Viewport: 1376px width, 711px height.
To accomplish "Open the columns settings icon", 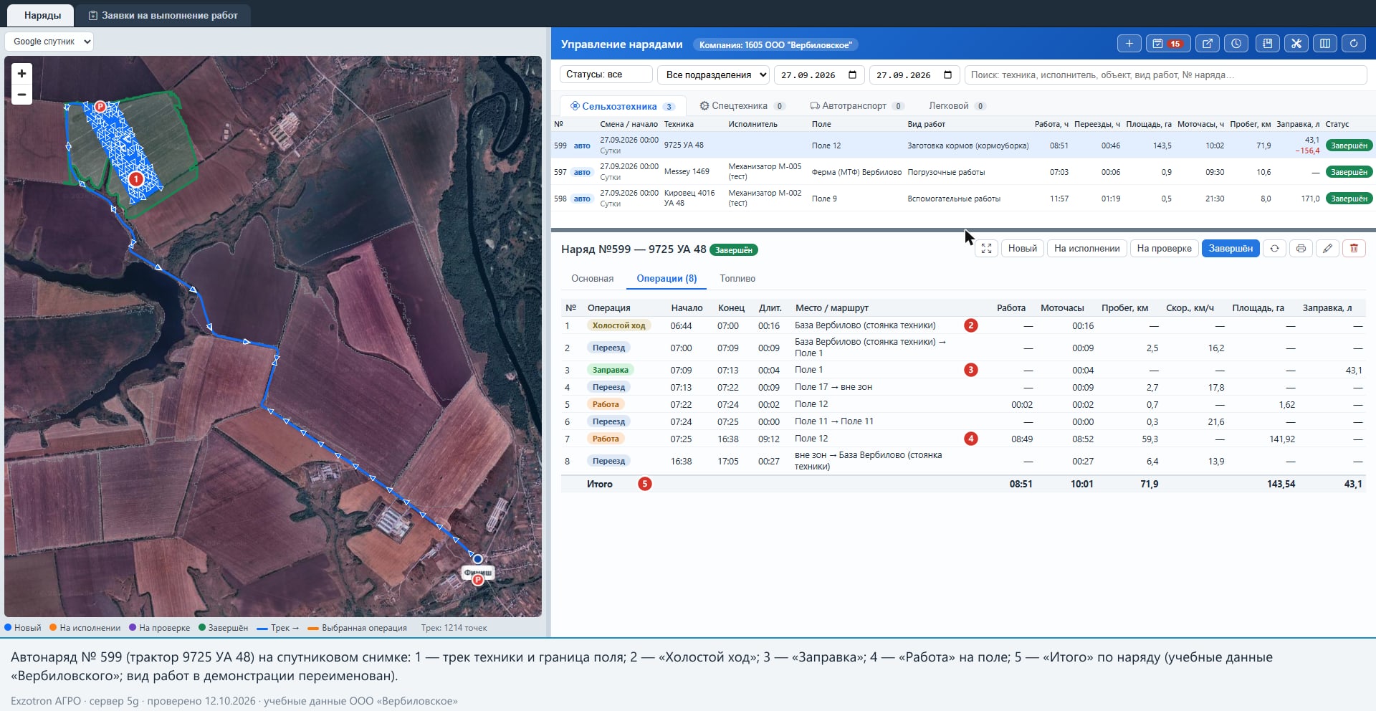I will (x=1325, y=44).
